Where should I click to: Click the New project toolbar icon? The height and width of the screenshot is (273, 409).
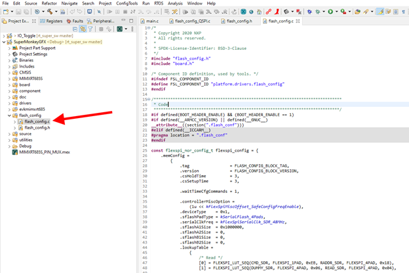pyautogui.click(x=6, y=12)
